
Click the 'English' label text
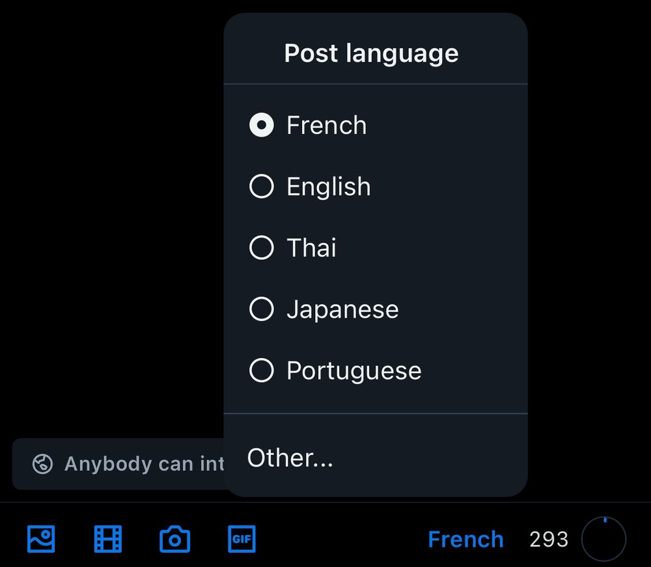click(328, 186)
